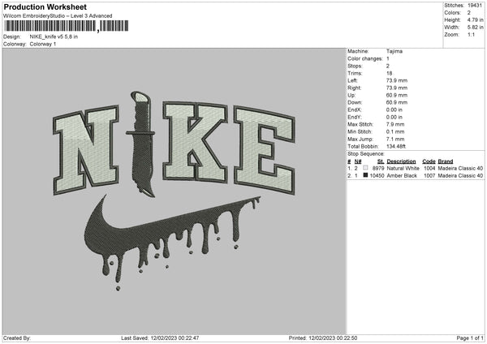
Task: Select the Wilcom EmbroideryStudio Level 3 Advanced subtitle
Action: [x=58, y=16]
